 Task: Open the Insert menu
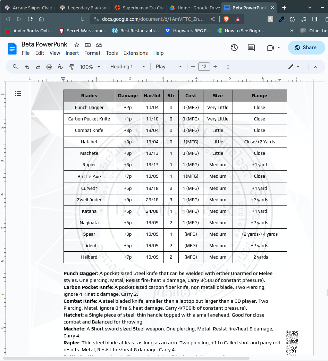click(72, 53)
